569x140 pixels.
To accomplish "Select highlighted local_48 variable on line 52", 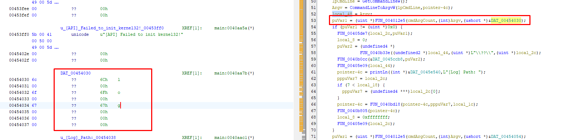I will click(342, 14).
